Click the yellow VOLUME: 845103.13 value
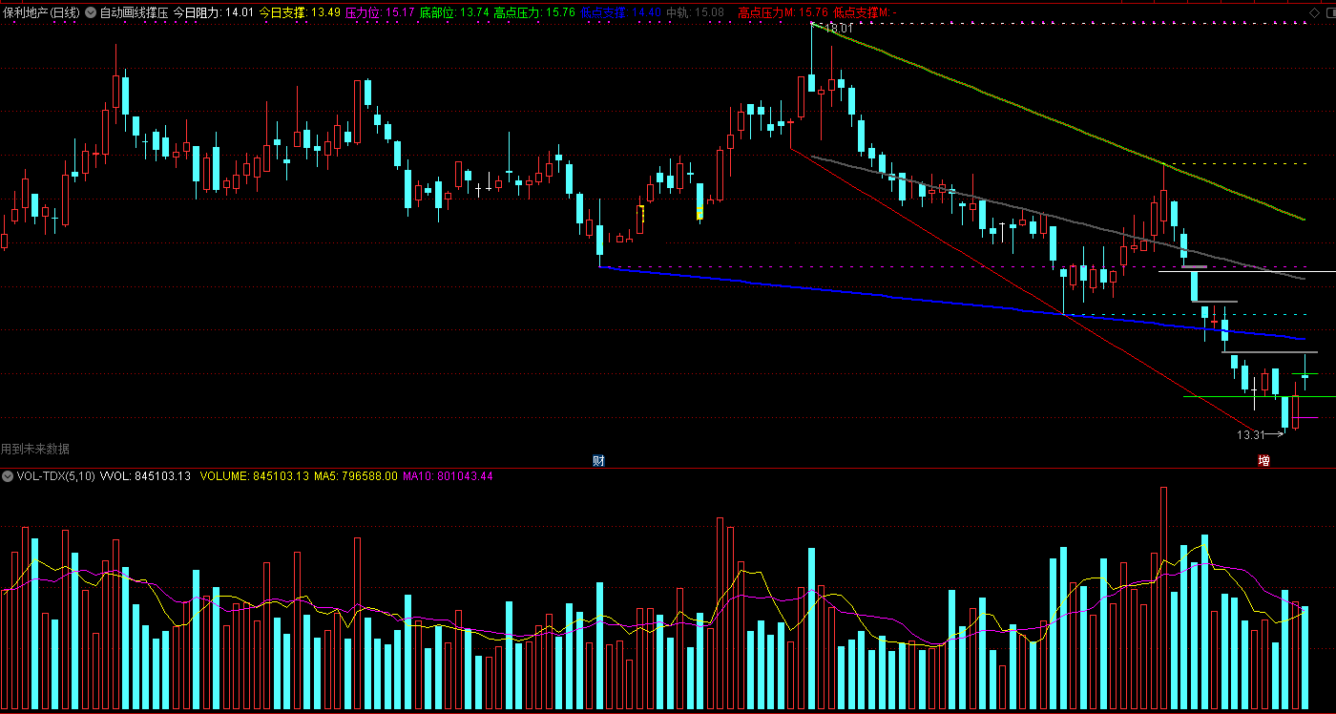The height and width of the screenshot is (714, 1336). (x=255, y=475)
